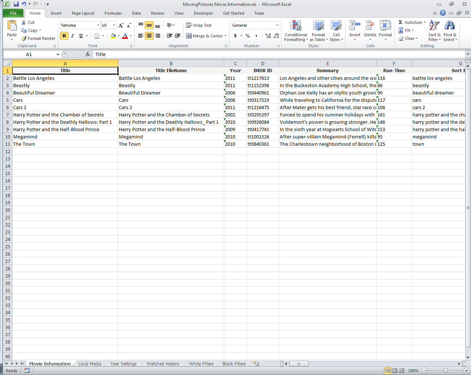Screen dimensions: 471x375
Task: Open the Watched History sheet
Action: [163, 364]
